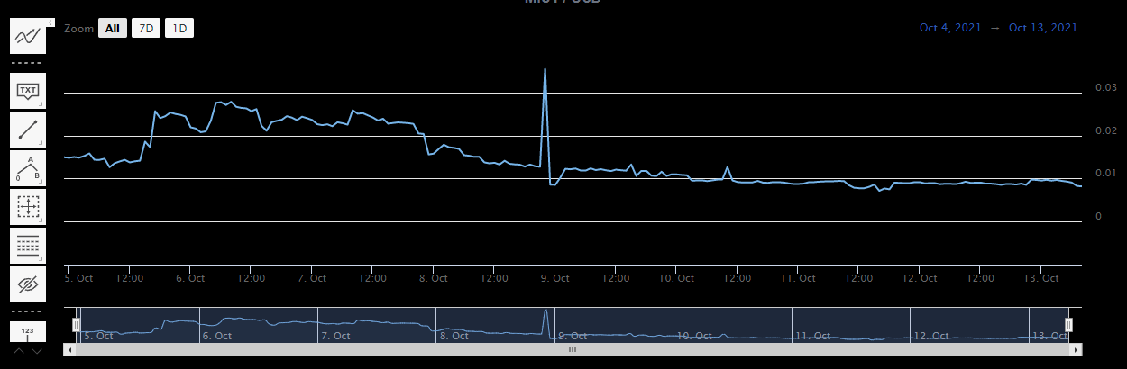Click the '10. Oct' x-axis label
Image resolution: width=1127 pixels, height=369 pixels.
677,278
